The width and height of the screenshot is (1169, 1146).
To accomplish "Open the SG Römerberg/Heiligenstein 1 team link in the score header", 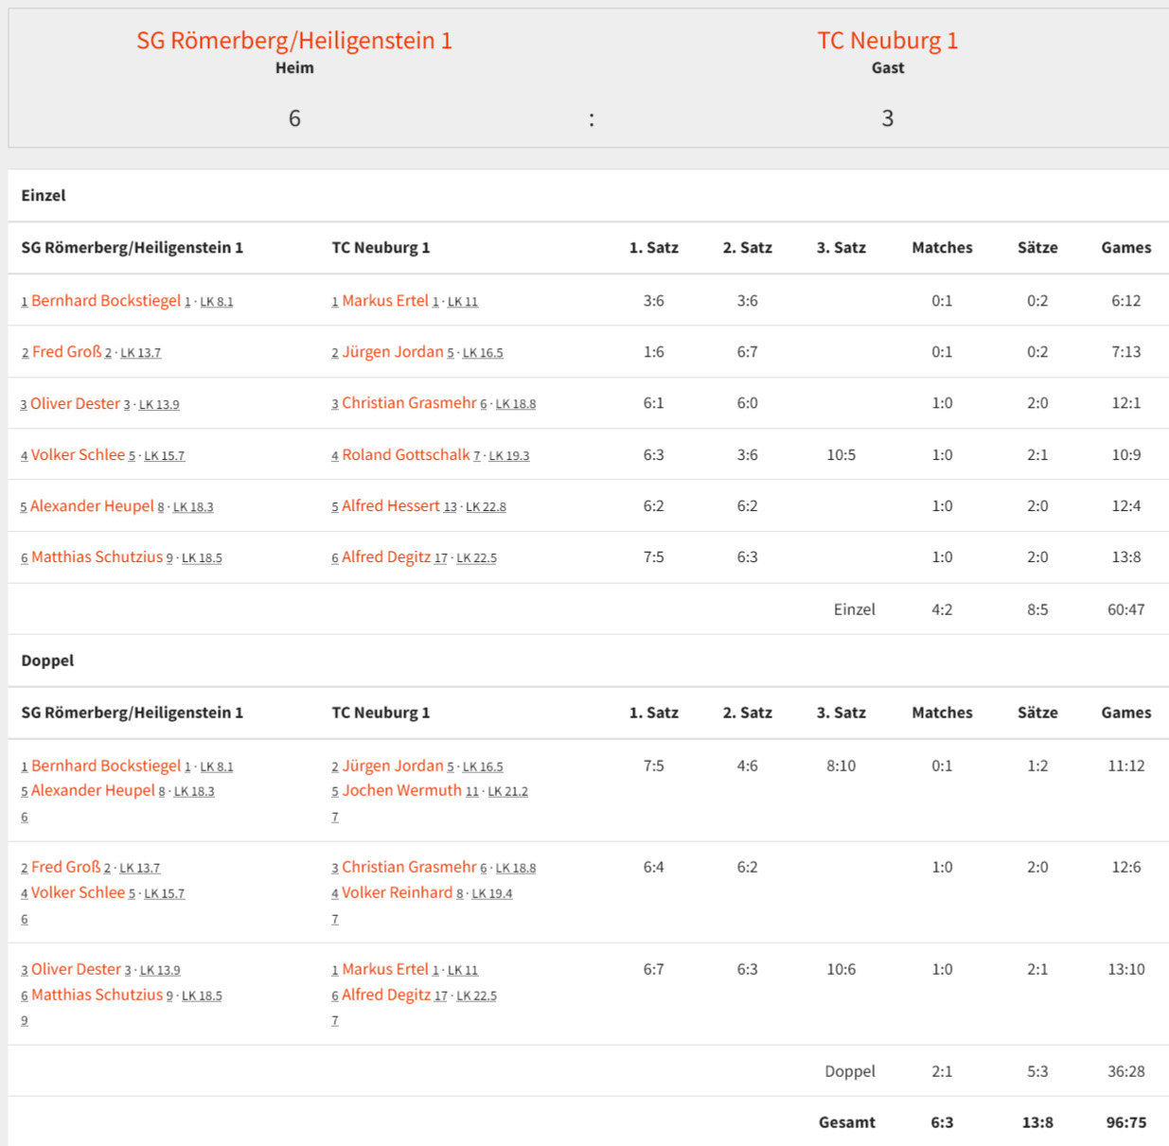I will point(294,41).
